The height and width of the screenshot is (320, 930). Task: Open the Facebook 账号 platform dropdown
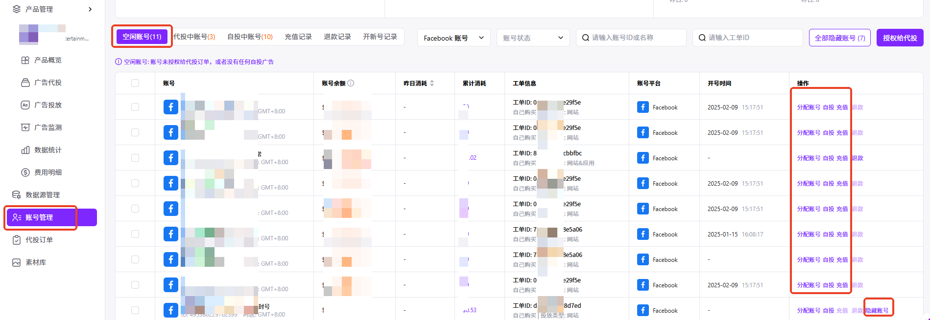tap(453, 38)
